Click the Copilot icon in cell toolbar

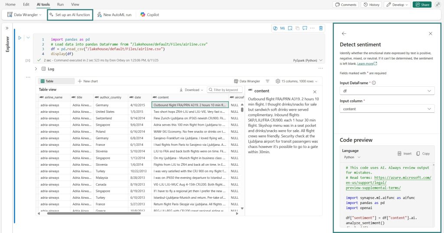[x=275, y=28]
